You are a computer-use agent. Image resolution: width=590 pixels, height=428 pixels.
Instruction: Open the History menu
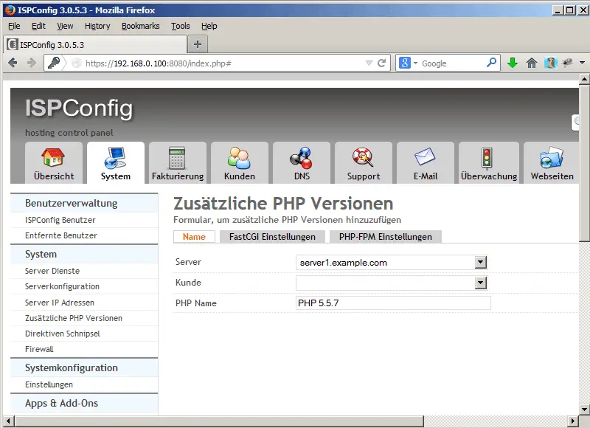97,26
